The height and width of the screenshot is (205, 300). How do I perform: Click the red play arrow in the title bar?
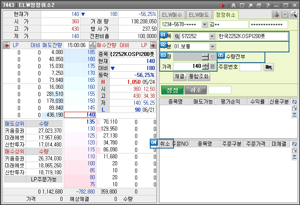pos(223,5)
